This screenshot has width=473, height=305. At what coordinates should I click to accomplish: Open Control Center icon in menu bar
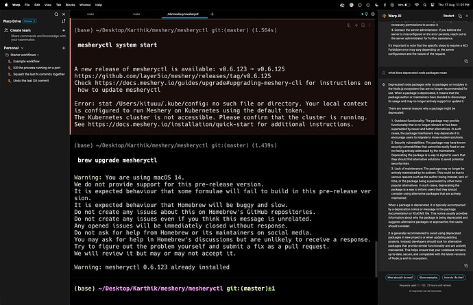click(x=433, y=5)
